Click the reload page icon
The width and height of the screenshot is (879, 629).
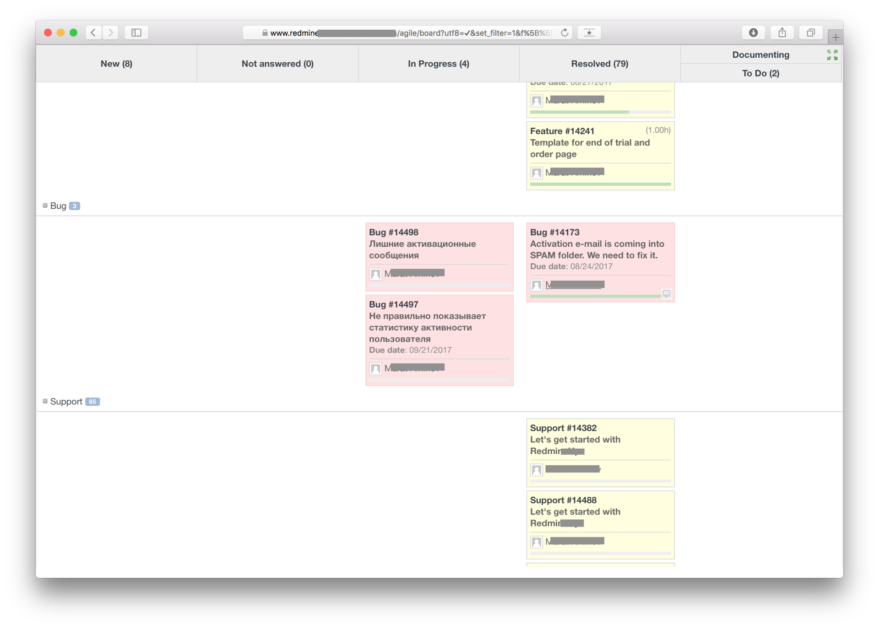pyautogui.click(x=564, y=33)
